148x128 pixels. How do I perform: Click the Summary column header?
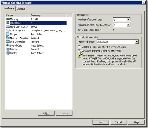click(x=48, y=15)
